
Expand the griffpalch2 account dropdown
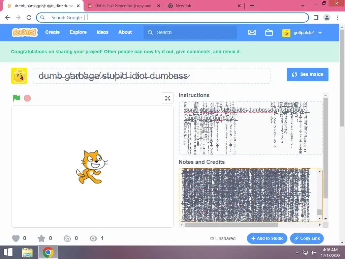pyautogui.click(x=320, y=33)
